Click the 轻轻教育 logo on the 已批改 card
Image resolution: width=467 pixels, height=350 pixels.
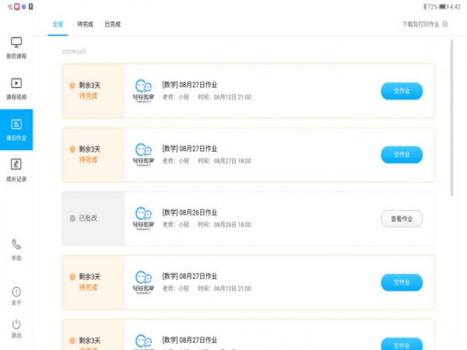coord(144,219)
